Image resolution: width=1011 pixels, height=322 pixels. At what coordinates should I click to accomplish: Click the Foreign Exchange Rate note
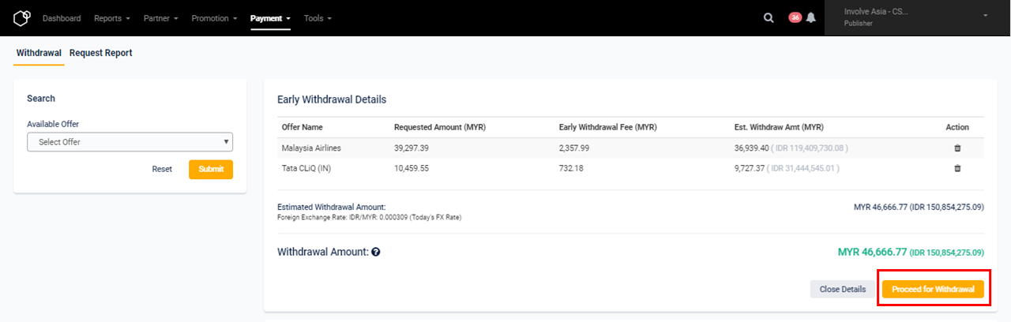coord(369,217)
